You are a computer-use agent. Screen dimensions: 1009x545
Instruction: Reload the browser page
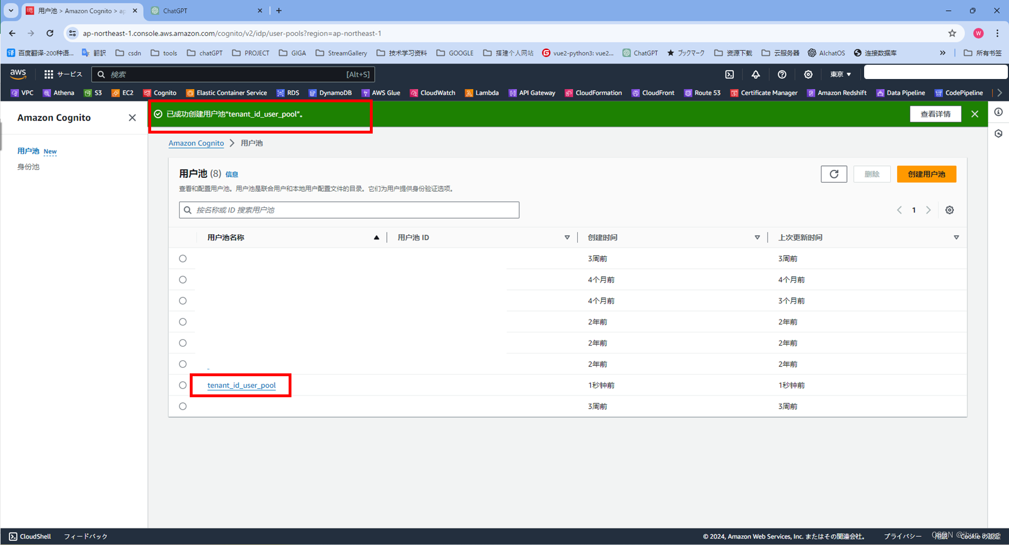50,34
